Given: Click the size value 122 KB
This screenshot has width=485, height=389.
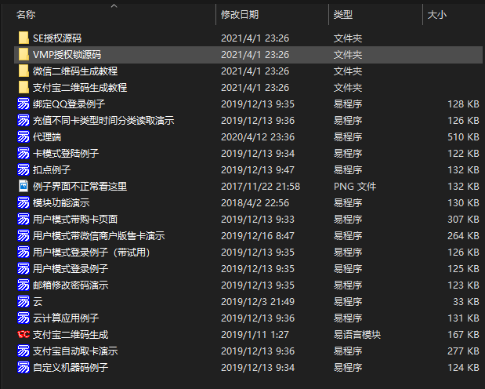Looking at the screenshot, I should click(463, 153).
